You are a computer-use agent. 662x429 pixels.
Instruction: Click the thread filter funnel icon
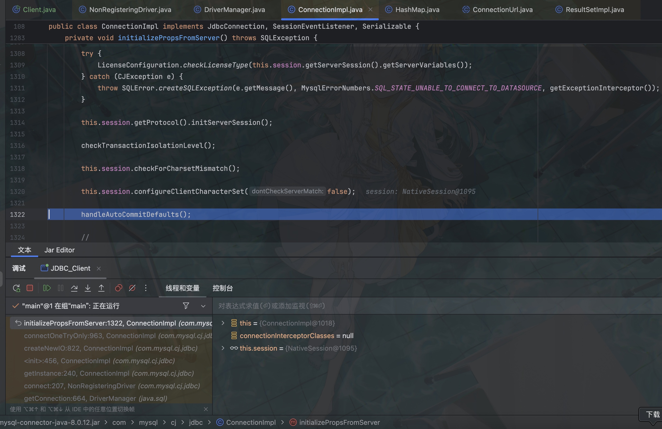point(186,306)
